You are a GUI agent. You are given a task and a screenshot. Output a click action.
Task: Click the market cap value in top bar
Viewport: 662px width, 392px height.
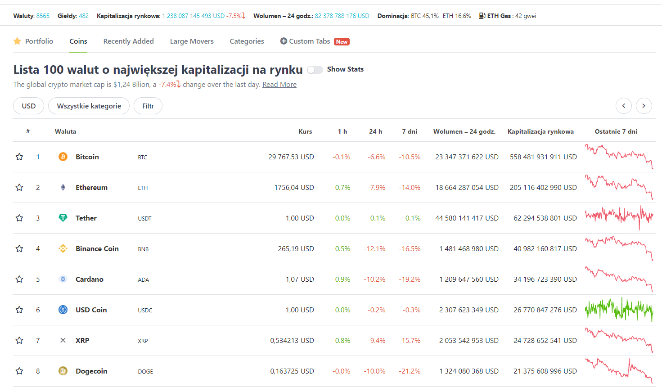pyautogui.click(x=194, y=16)
